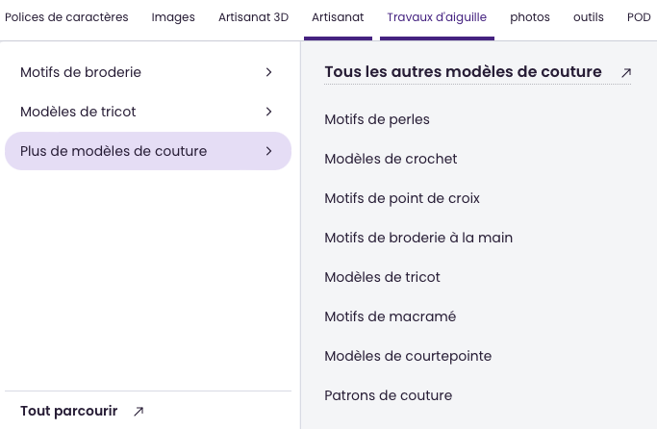This screenshot has height=429, width=657.
Task: Select the Artisanat tab
Action: point(338,17)
